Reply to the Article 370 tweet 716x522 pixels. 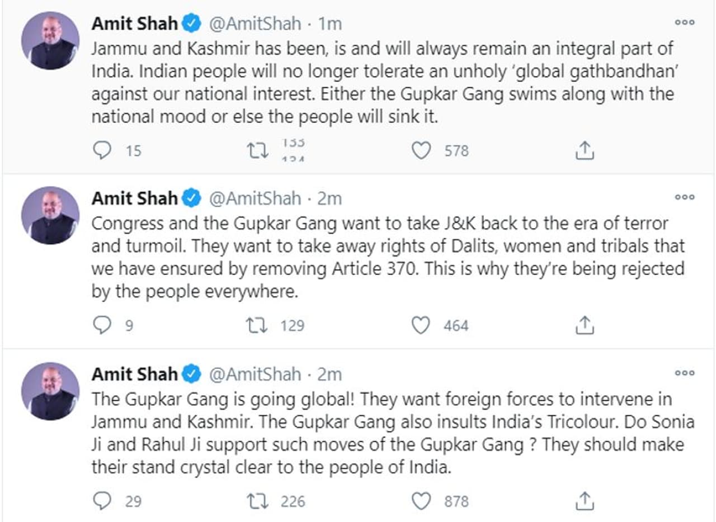click(x=101, y=325)
